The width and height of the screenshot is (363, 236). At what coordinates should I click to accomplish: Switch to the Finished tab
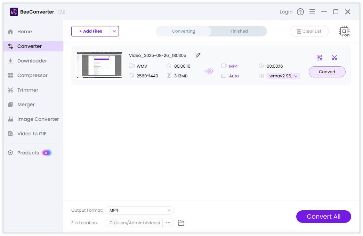239,31
